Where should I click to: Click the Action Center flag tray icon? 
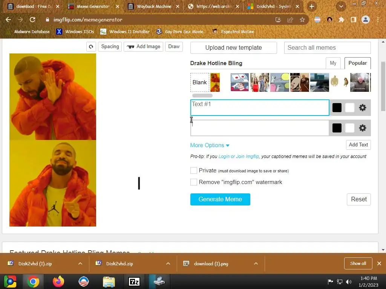pyautogui.click(x=330, y=281)
